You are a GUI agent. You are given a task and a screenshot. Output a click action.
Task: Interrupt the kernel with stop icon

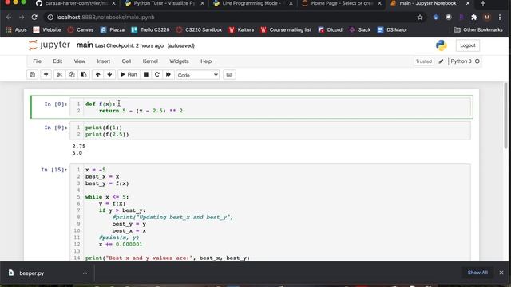click(146, 74)
